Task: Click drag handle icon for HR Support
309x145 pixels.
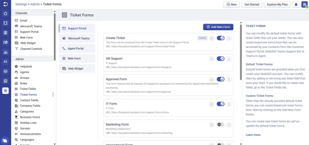Action: pos(212,58)
